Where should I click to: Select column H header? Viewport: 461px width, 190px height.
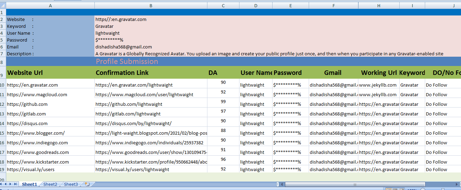tap(379, 5)
